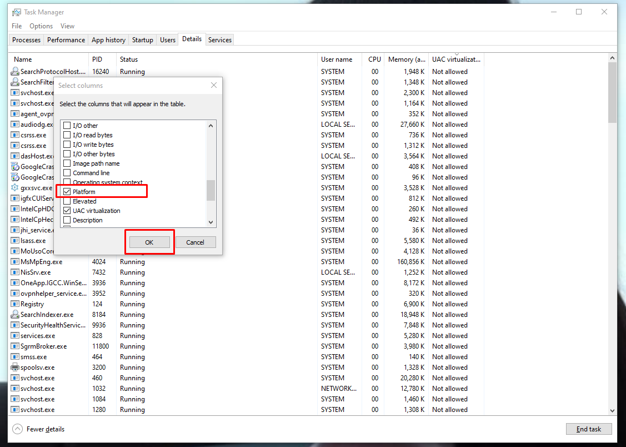Open the View menu
Viewport: 626px width, 447px height.
(67, 26)
